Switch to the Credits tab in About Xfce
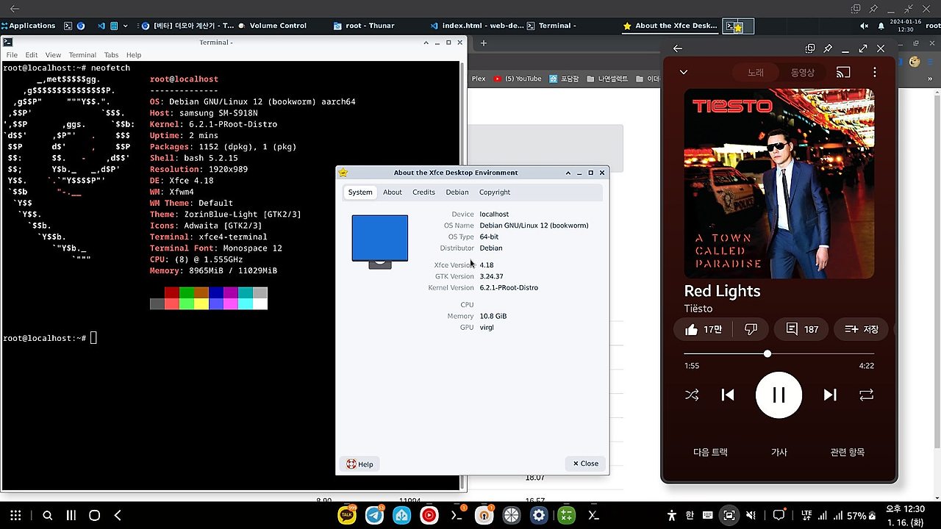The height and width of the screenshot is (529, 941). point(423,192)
